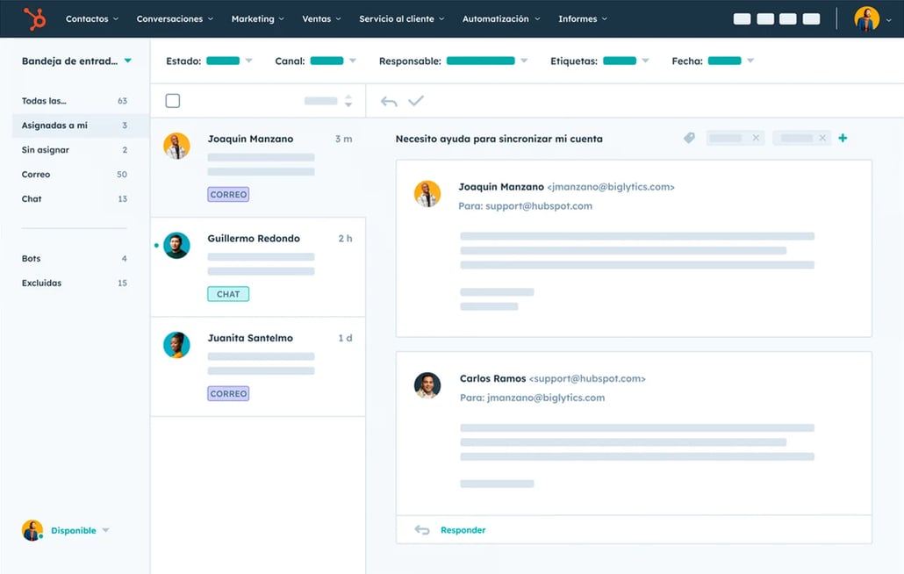Click the email subject about sincronizar mi cuenta
The image size is (904, 574).
pyautogui.click(x=499, y=139)
